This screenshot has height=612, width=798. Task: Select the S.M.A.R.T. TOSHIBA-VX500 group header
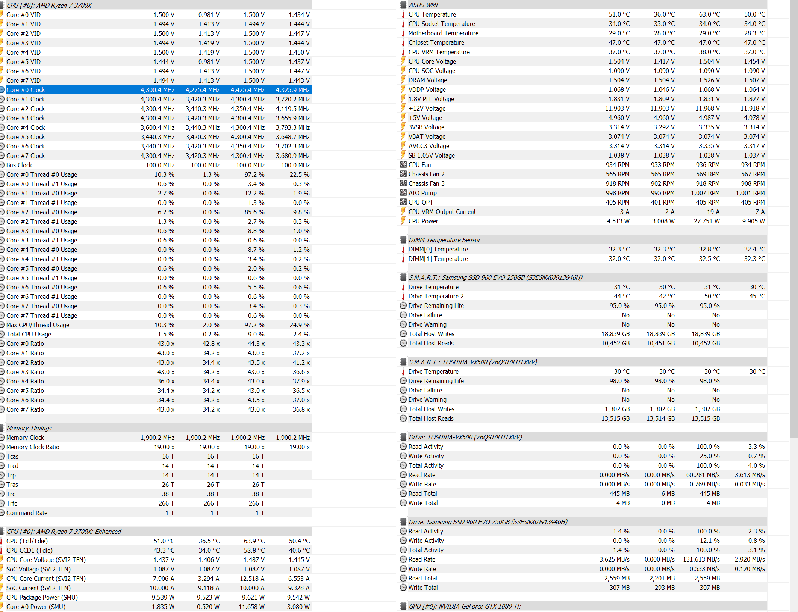point(472,362)
